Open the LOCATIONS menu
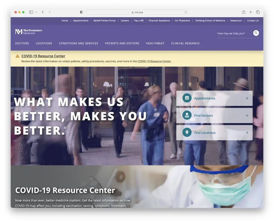Image resolution: width=274 pixels, height=222 pixels. click(44, 43)
